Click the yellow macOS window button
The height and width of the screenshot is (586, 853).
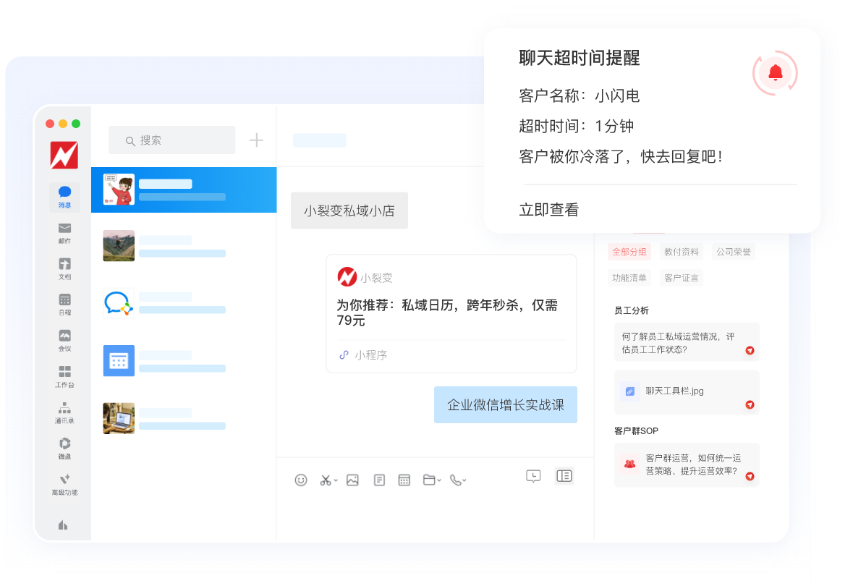click(63, 124)
